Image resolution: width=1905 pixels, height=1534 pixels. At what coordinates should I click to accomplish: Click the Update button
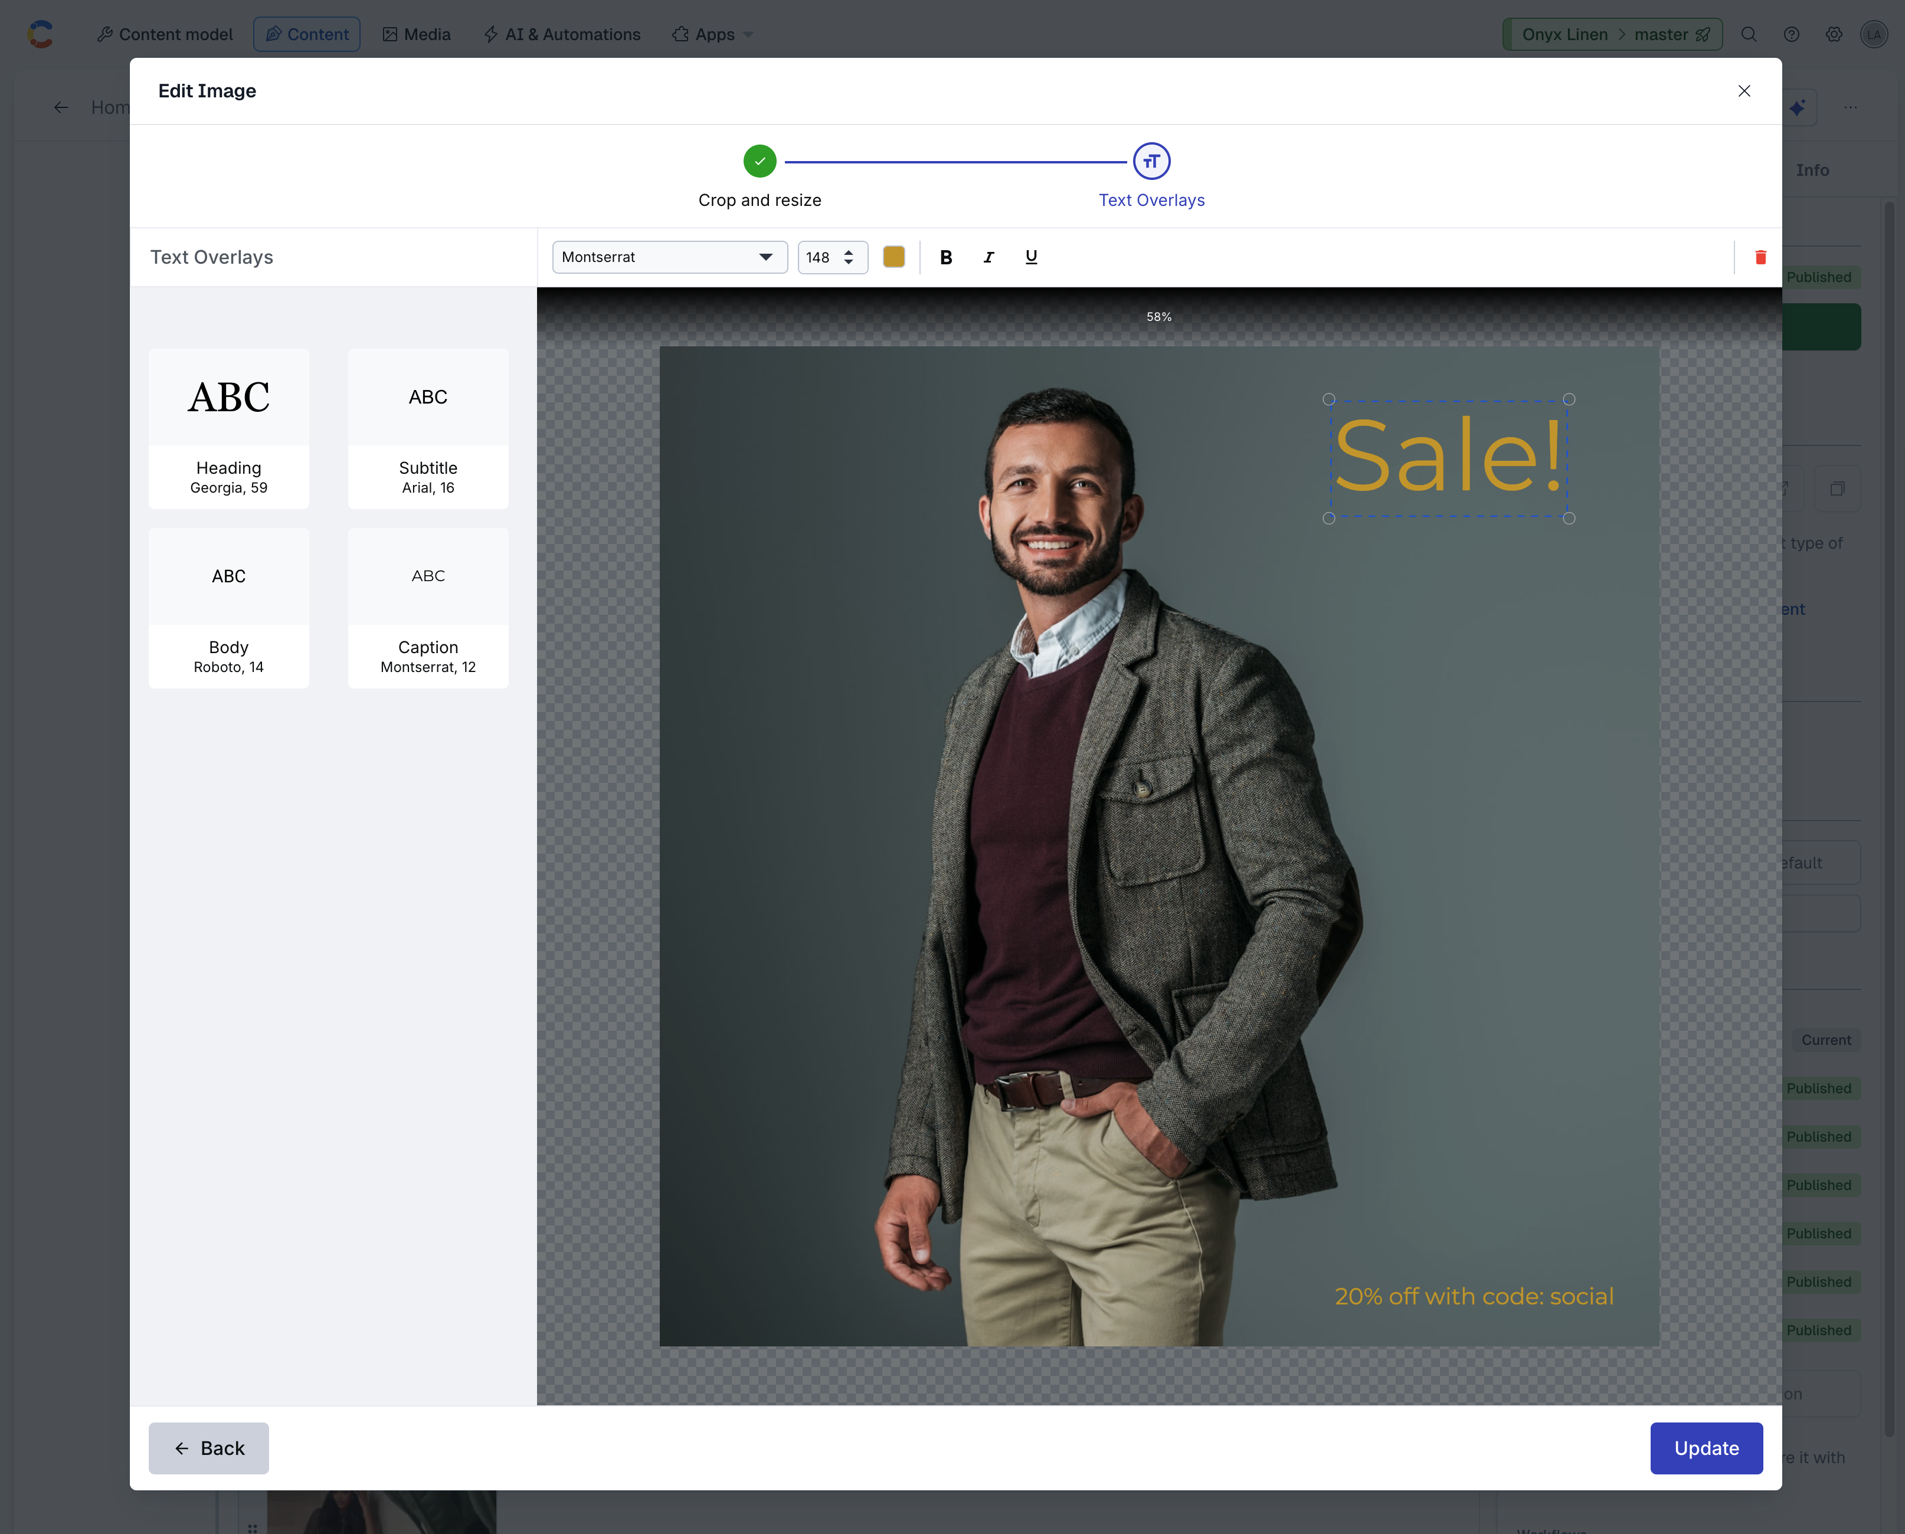[1705, 1448]
